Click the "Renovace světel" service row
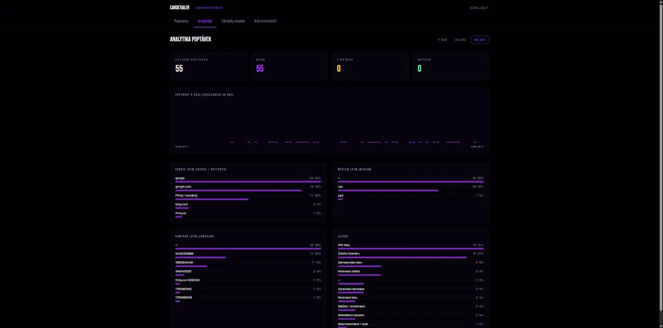This screenshot has width=663, height=328. pos(411,273)
